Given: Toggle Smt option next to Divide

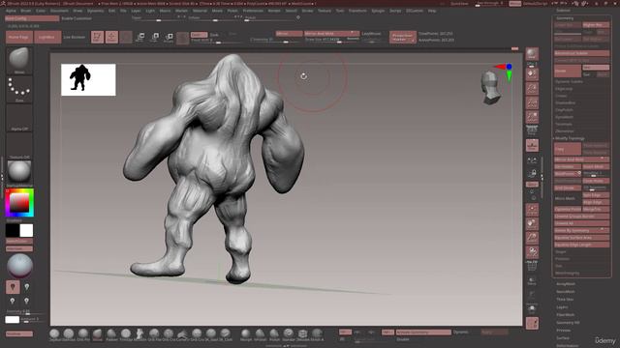Looking at the screenshot, I should tap(596, 68).
